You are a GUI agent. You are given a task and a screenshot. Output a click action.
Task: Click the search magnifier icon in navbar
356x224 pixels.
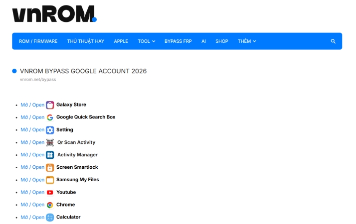[333, 41]
